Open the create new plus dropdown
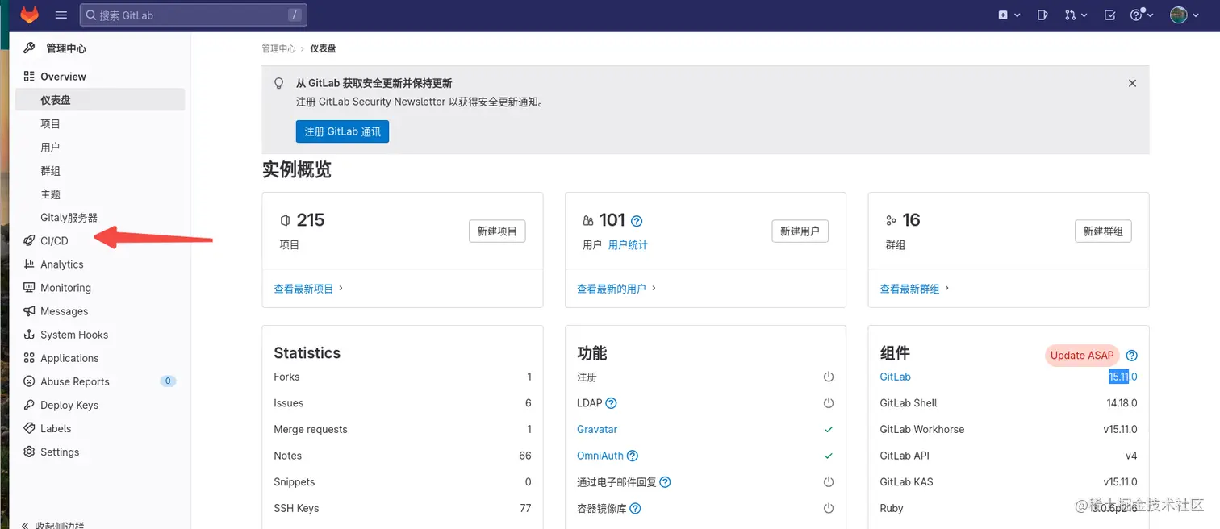 pyautogui.click(x=1009, y=15)
